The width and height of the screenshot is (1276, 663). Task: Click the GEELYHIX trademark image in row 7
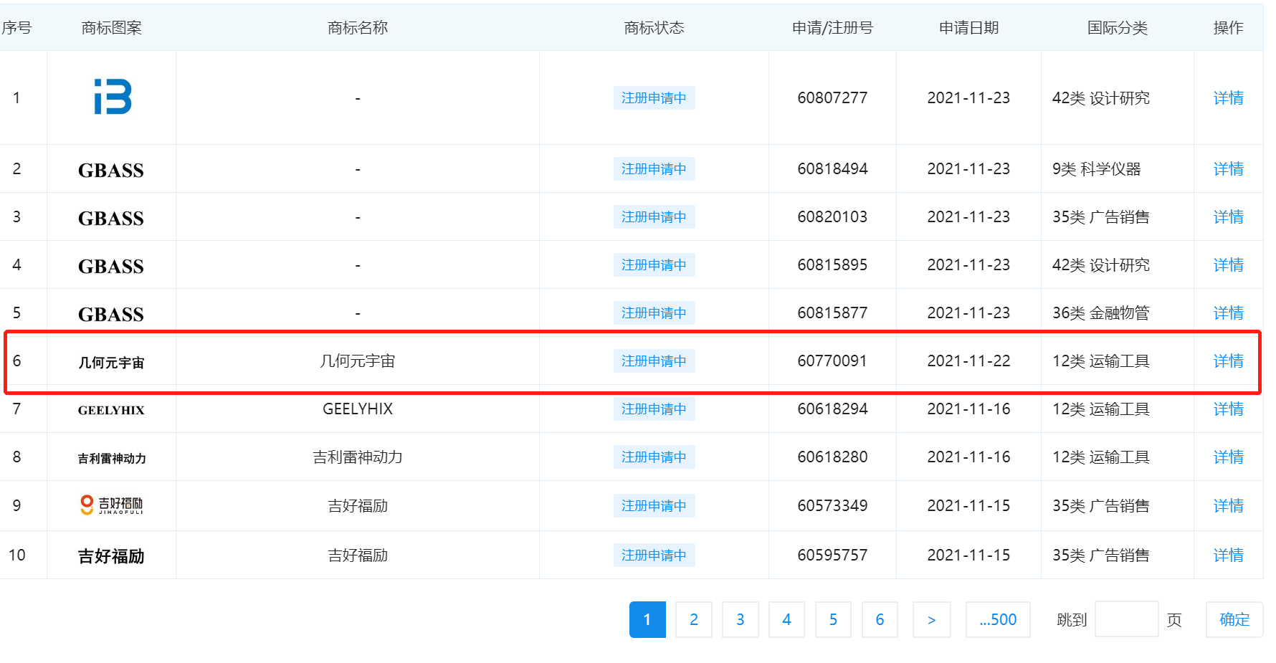tap(111, 410)
